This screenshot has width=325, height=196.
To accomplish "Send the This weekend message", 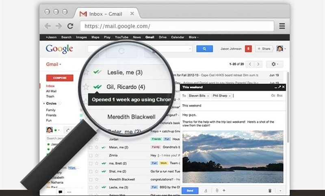I will 190,191.
